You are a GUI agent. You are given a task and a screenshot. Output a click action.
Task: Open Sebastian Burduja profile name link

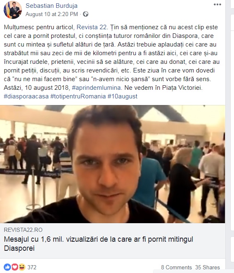(52, 6)
